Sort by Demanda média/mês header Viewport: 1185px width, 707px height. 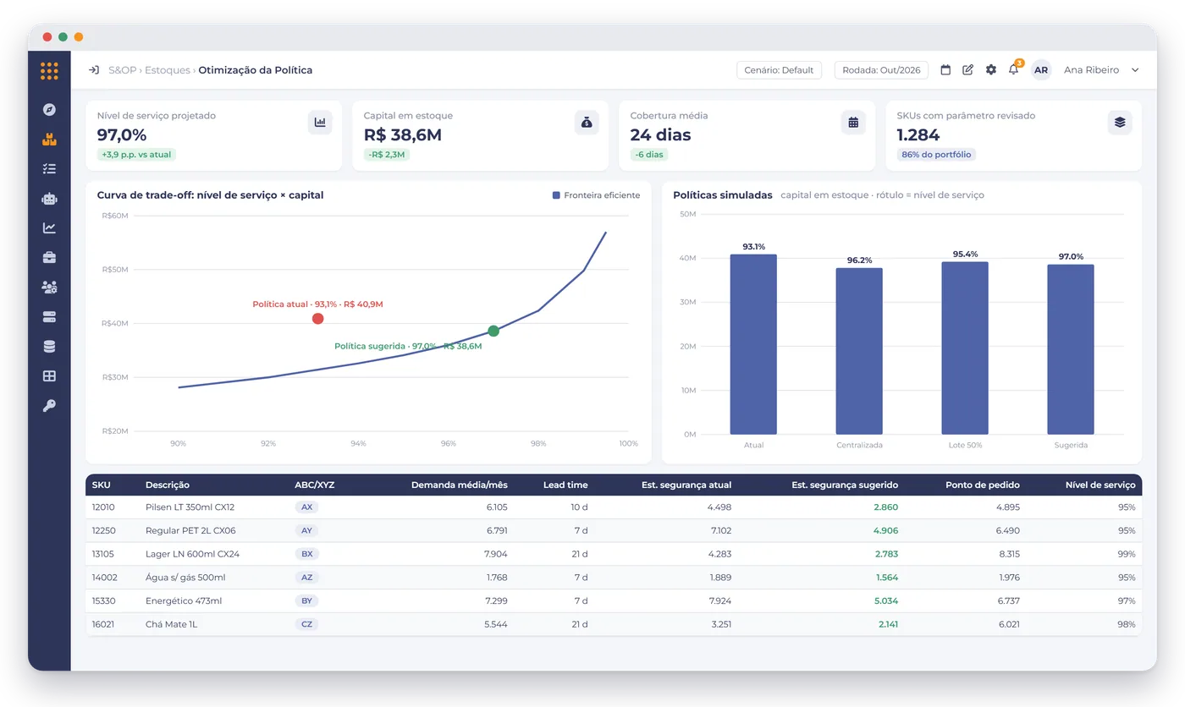click(460, 485)
